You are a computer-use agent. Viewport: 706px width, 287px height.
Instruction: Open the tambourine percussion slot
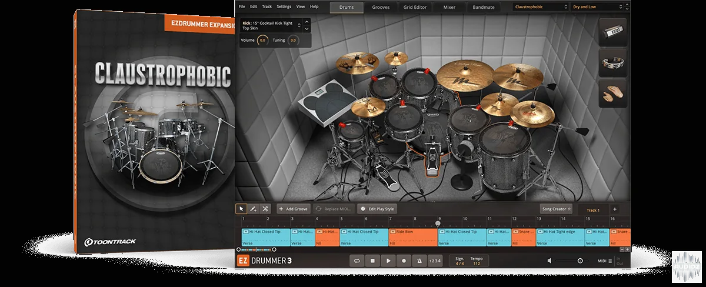tap(613, 64)
